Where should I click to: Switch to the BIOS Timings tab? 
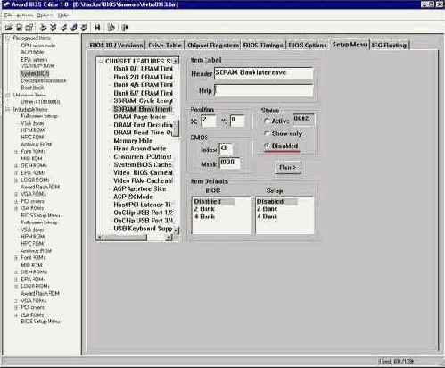[263, 46]
